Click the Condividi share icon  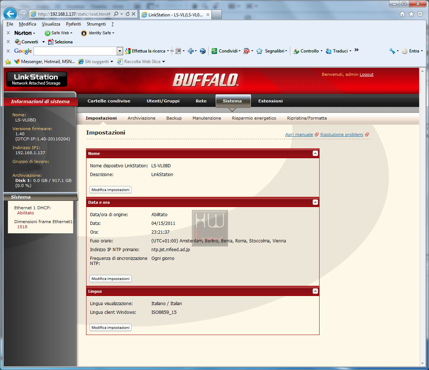coord(214,51)
